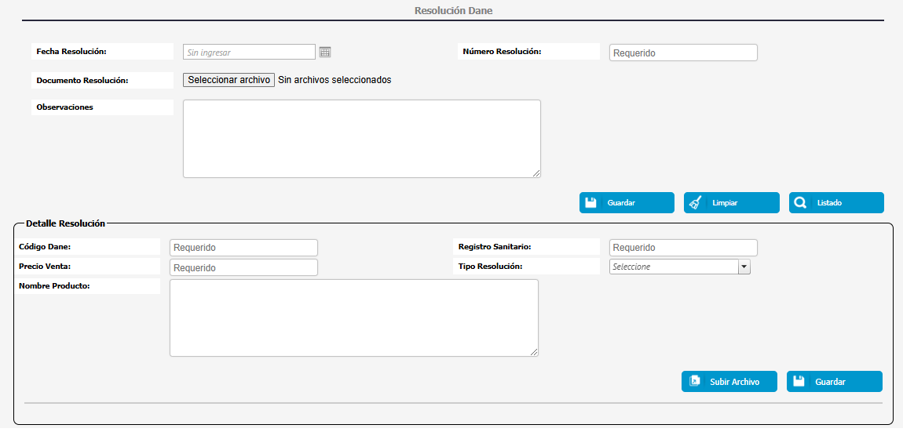Focus the Fecha Resolución date field
903x432 pixels.
pyautogui.click(x=249, y=53)
